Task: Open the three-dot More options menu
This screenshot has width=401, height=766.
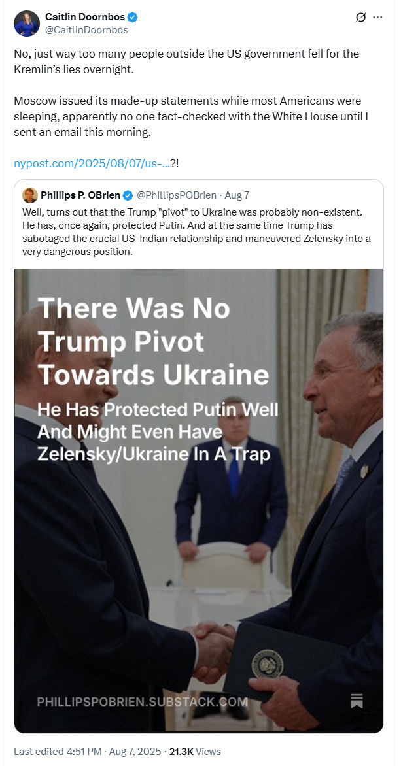Action: (377, 18)
